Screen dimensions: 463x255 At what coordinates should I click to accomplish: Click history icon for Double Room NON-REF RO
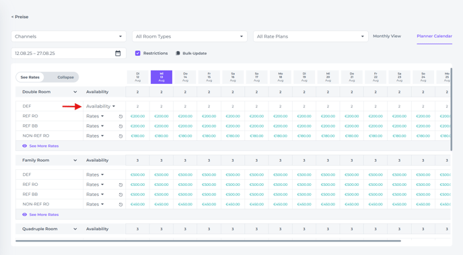click(x=120, y=136)
